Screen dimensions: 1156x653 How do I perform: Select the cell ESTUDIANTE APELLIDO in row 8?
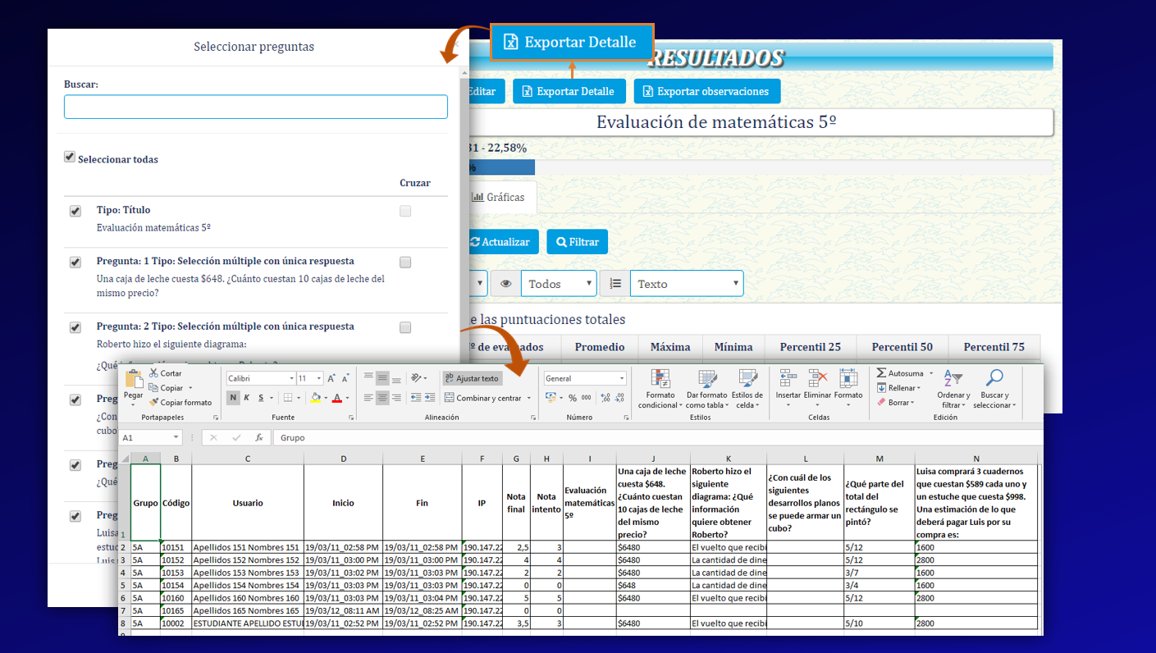pyautogui.click(x=248, y=623)
